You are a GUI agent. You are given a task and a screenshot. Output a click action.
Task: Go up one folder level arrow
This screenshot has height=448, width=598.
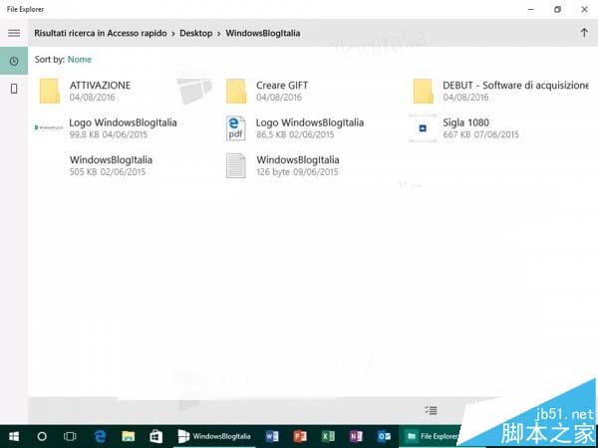coord(584,33)
